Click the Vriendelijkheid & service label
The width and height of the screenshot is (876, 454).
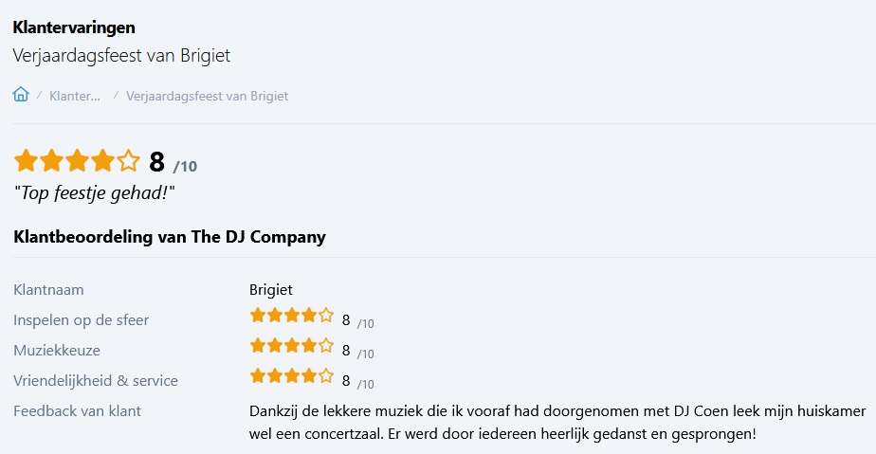pyautogui.click(x=96, y=381)
